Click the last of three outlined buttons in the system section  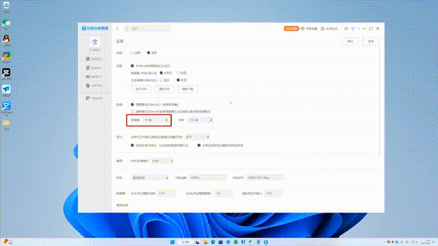click(x=188, y=89)
